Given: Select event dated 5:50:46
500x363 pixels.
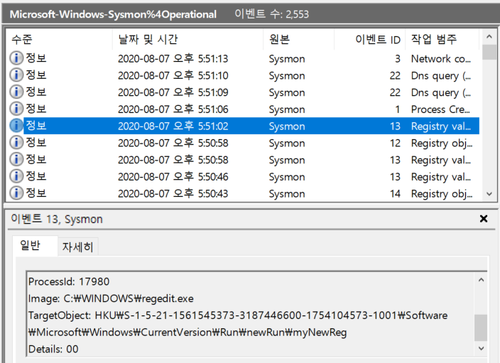Looking at the screenshot, I should point(173,177).
